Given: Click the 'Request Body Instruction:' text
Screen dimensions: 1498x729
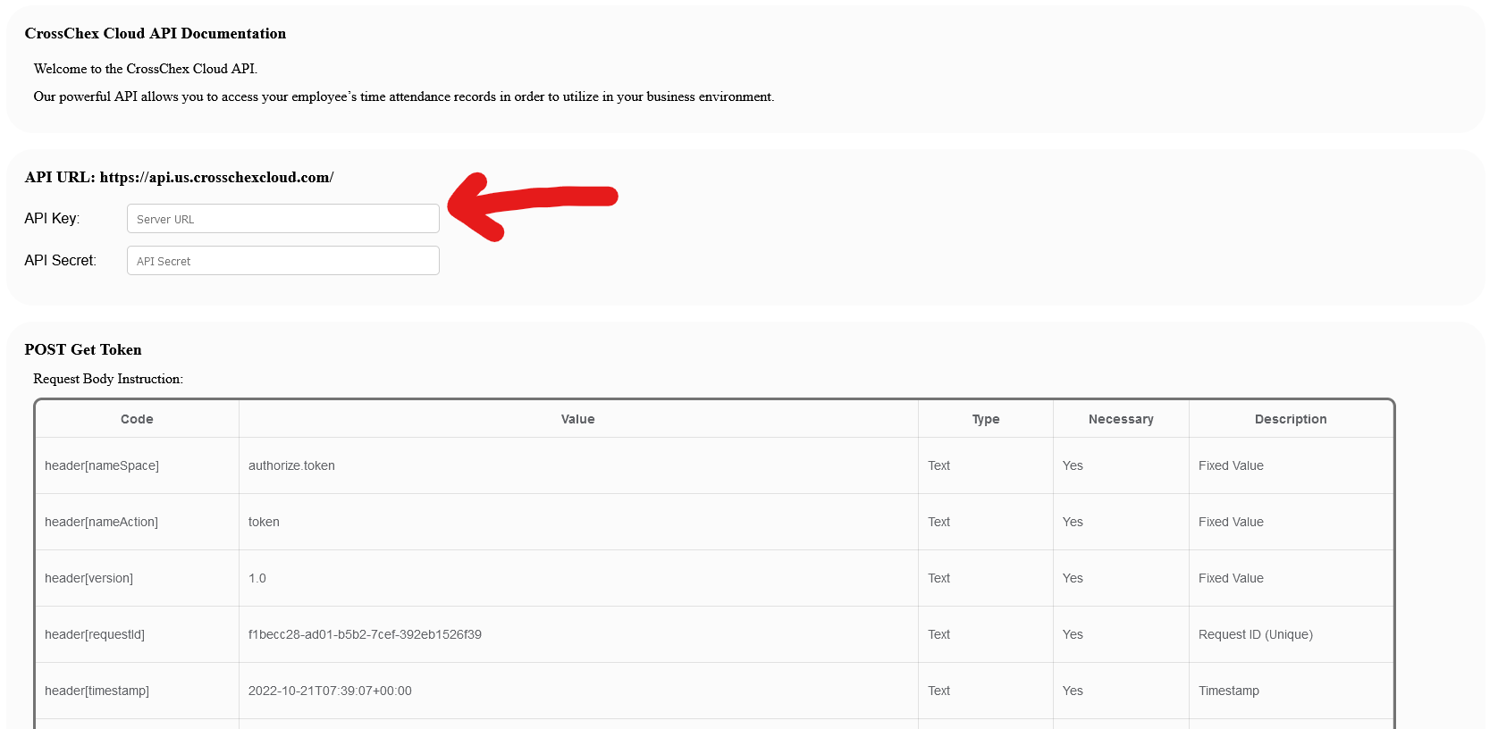Looking at the screenshot, I should pos(108,379).
